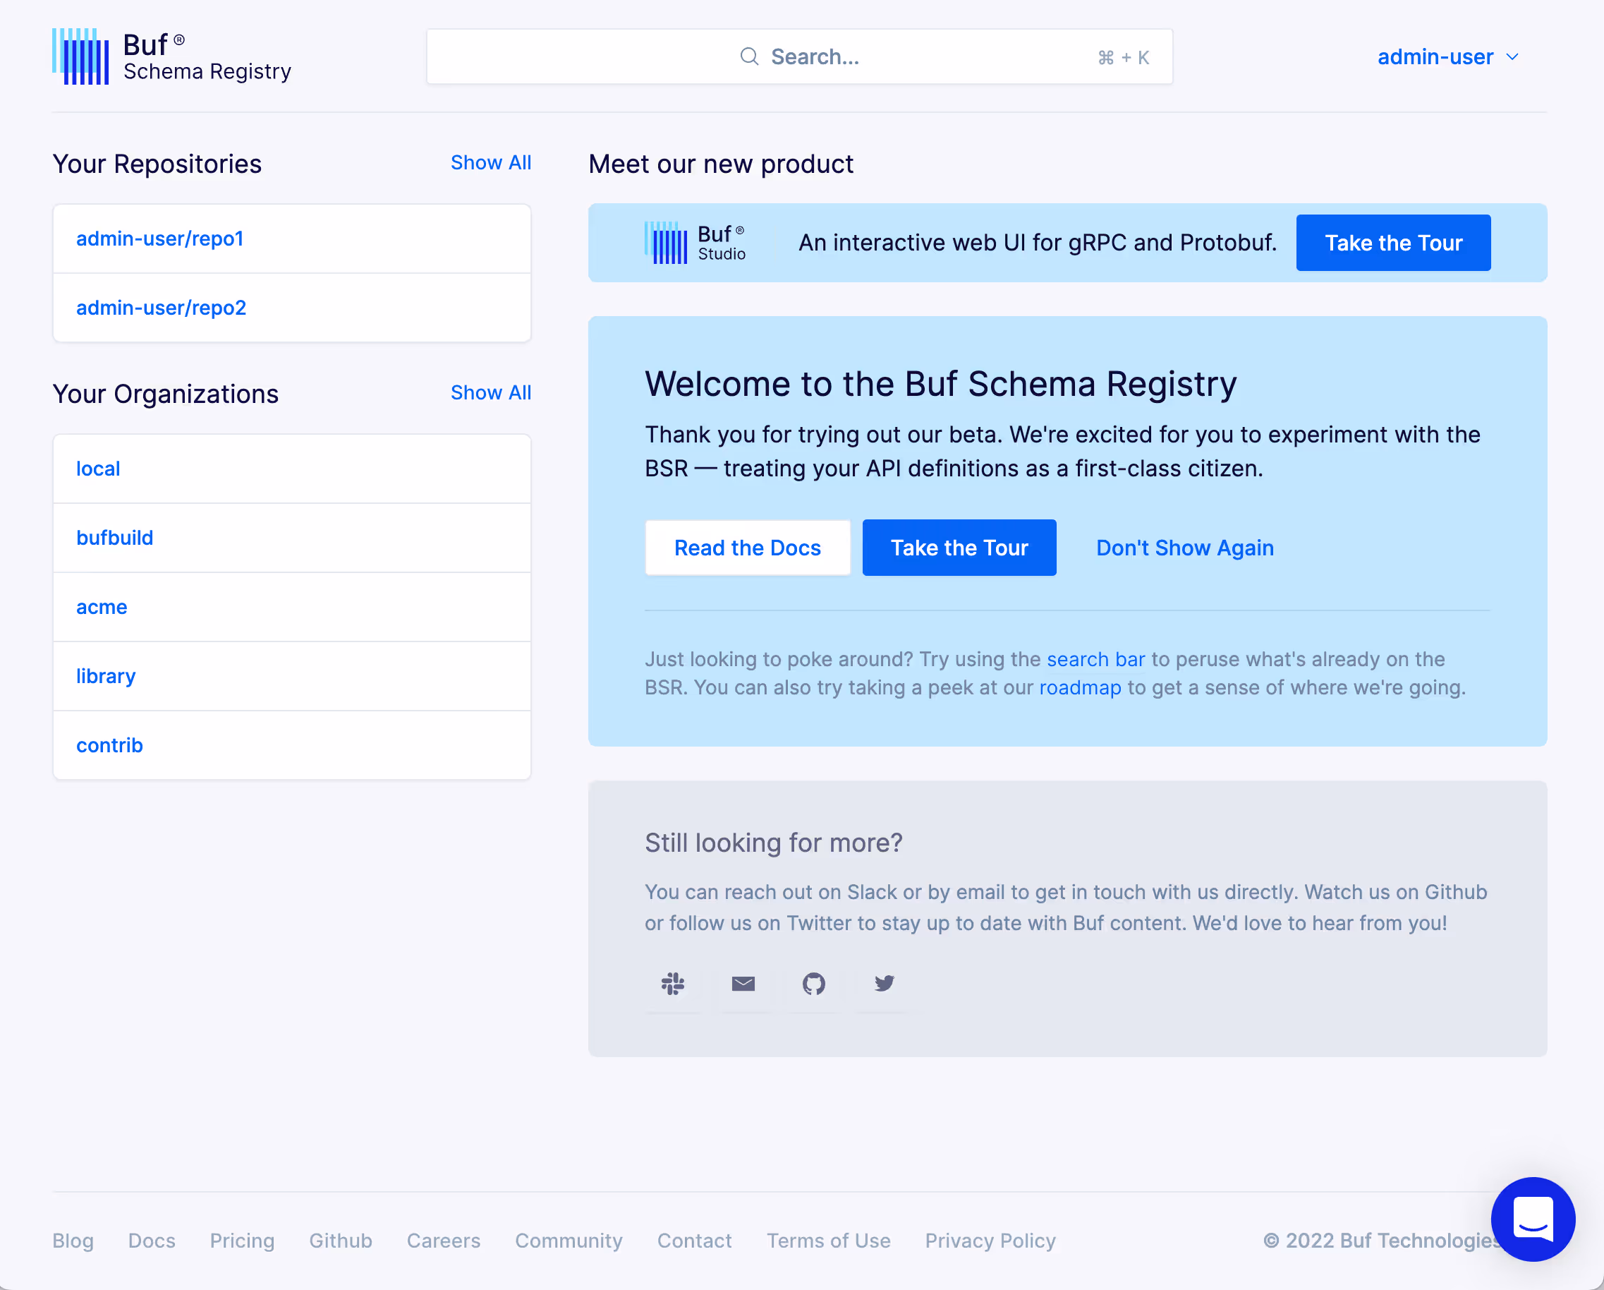Viewport: 1604px width, 1290px height.
Task: Click the Buf Schema Registry logo
Action: click(171, 56)
